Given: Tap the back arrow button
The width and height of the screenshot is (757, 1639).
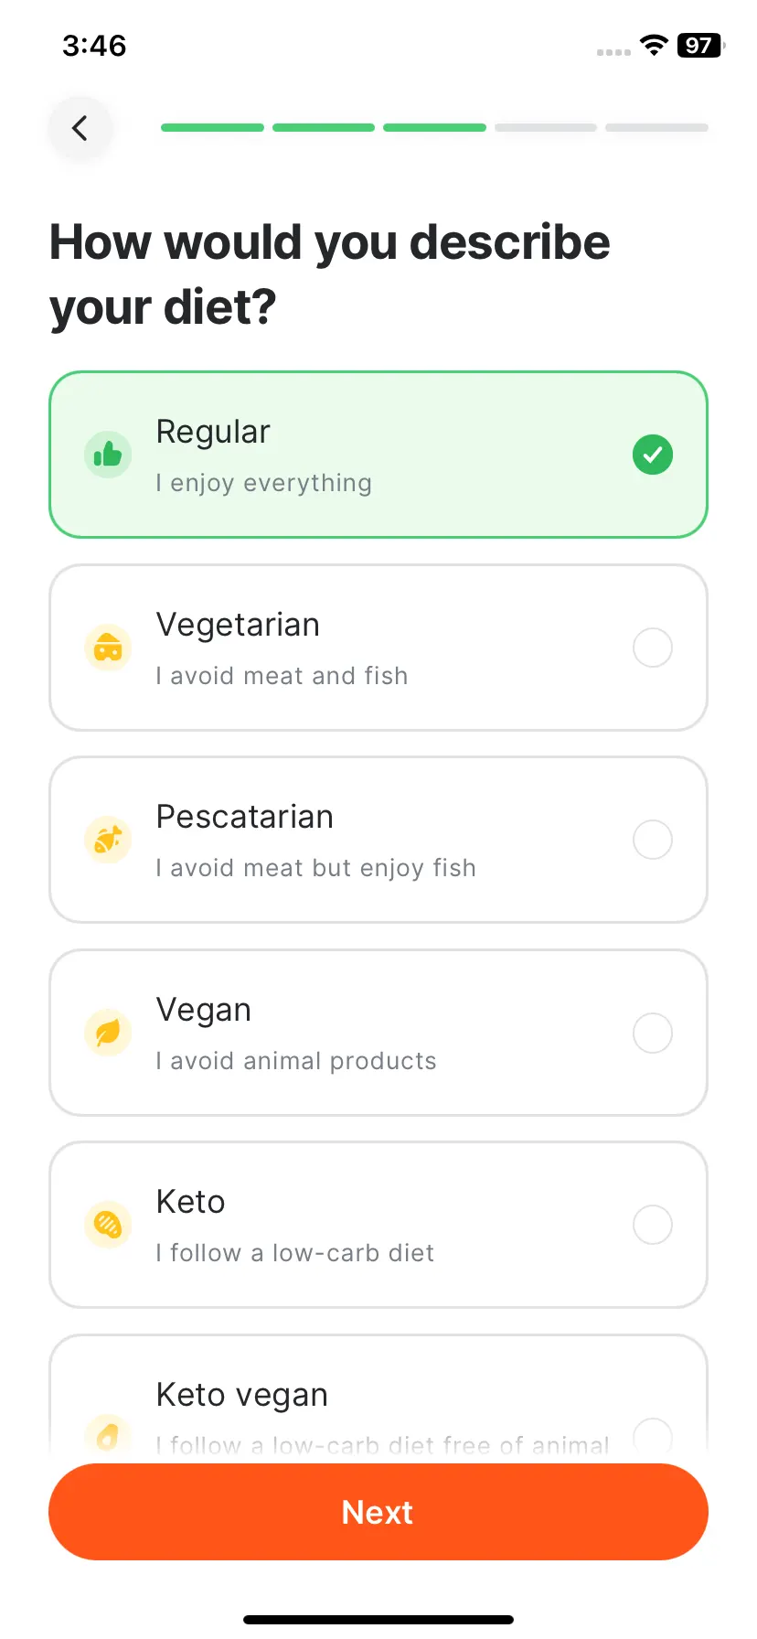Looking at the screenshot, I should coord(80,128).
